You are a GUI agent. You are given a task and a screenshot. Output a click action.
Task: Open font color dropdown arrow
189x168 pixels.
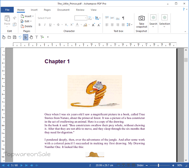click(x=81, y=25)
